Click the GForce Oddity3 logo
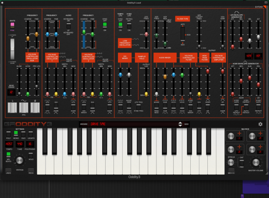Viewport: 269px width, 198px height. [x=28, y=124]
